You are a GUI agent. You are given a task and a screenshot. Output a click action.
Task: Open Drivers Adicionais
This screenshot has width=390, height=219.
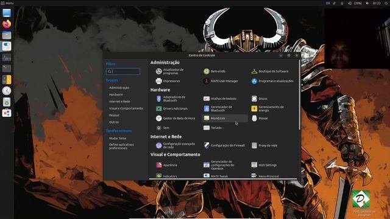pos(172,108)
